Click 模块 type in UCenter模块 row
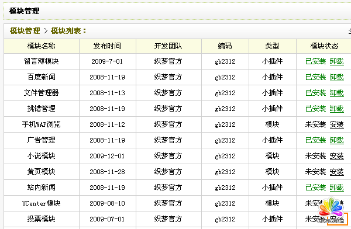The image size is (351, 229). pos(272,203)
